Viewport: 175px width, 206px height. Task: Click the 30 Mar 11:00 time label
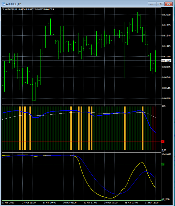click(x=90, y=203)
